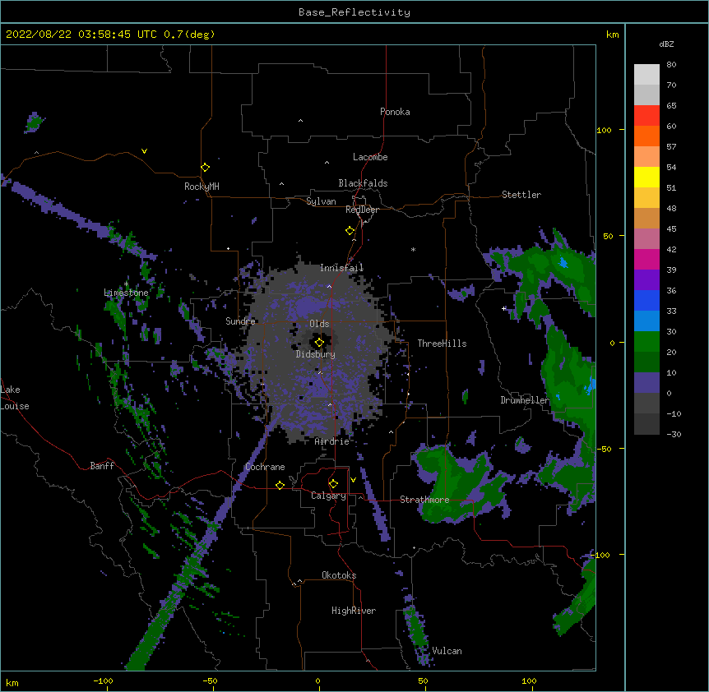Click the Okotoks city label
Image resolution: width=709 pixels, height=692 pixels.
[x=339, y=575]
